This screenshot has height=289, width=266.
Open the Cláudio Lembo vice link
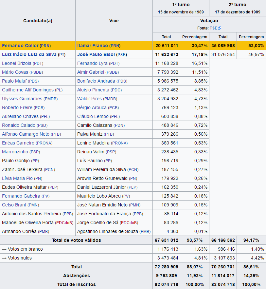click(x=93, y=116)
